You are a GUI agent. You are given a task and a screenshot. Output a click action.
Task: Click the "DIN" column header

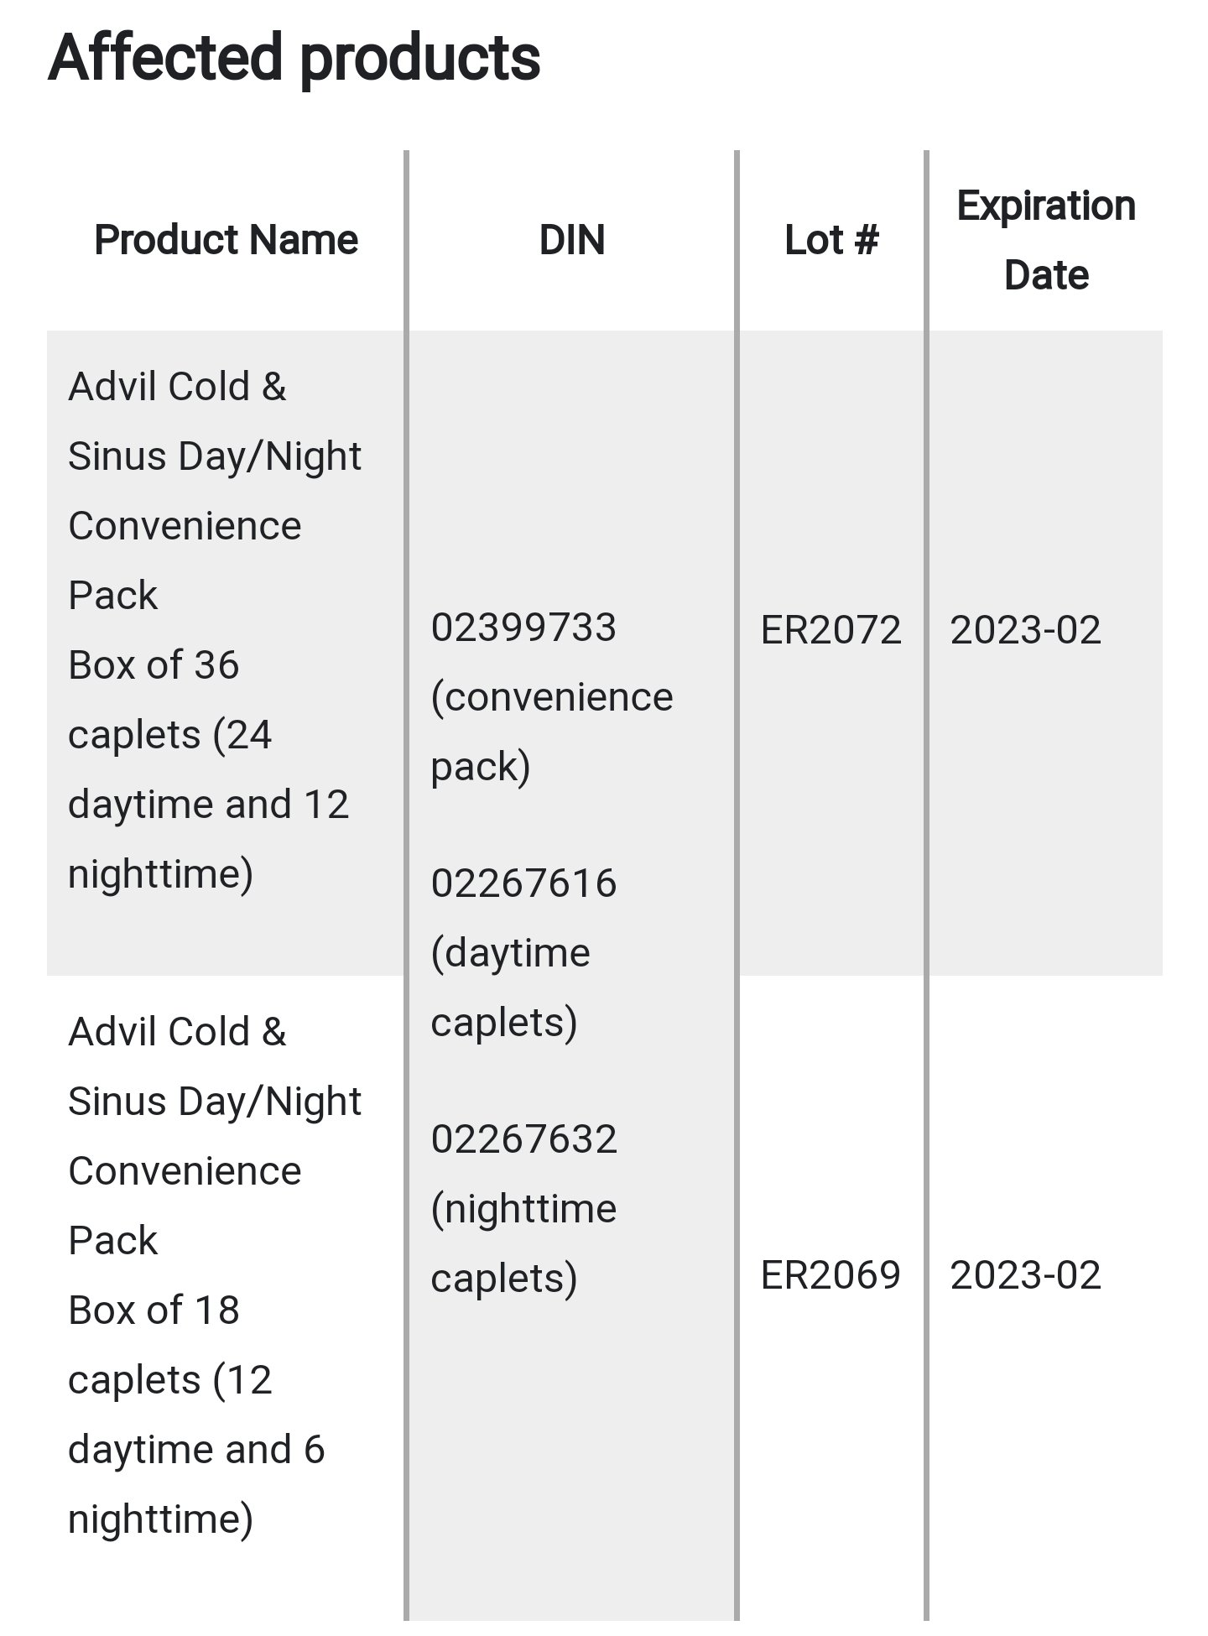(x=571, y=240)
